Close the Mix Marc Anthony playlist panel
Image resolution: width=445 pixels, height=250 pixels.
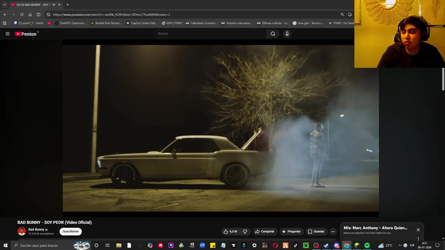[418, 230]
